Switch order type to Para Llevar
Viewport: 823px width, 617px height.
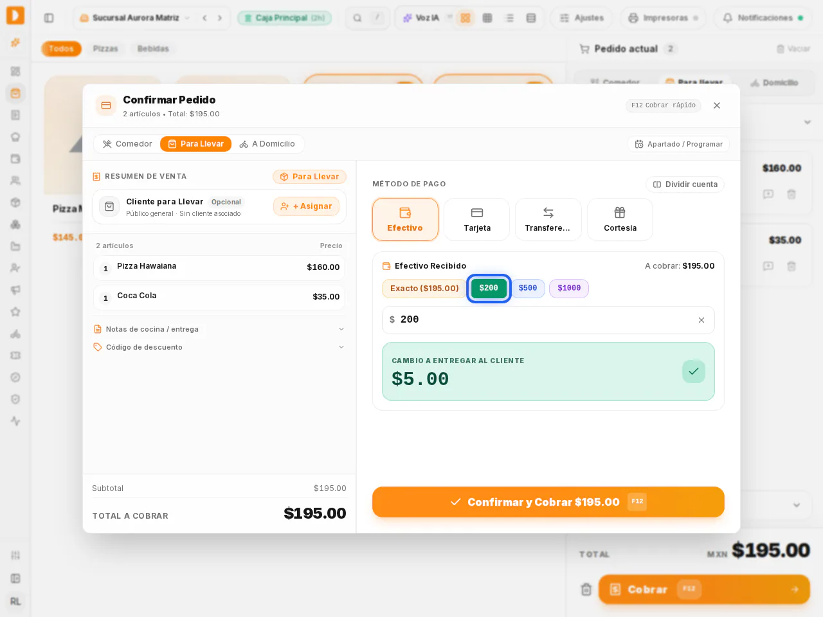coord(195,144)
